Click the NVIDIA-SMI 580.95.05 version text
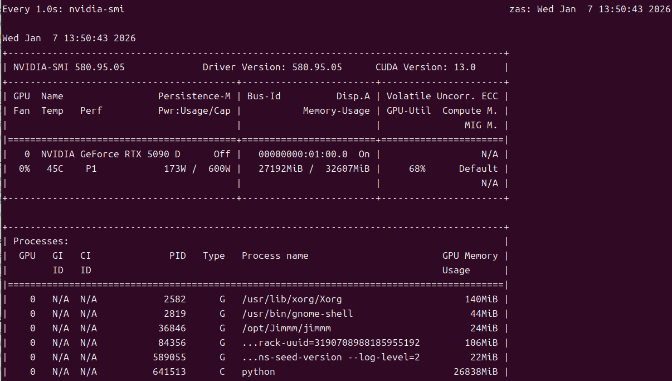Image resolution: width=672 pixels, height=381 pixels. pos(69,67)
